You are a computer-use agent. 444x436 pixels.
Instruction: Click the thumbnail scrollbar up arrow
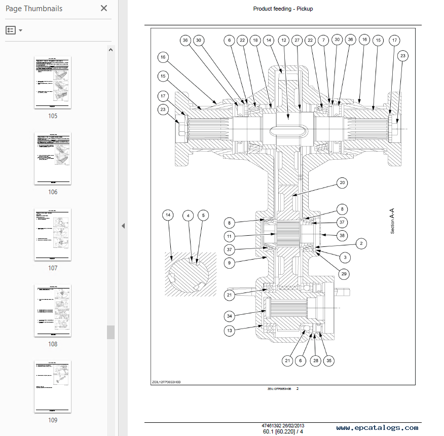[x=110, y=50]
